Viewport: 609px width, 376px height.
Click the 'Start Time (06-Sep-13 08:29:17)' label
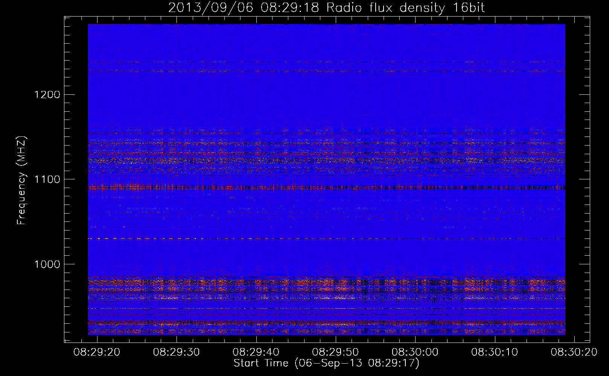point(326,363)
